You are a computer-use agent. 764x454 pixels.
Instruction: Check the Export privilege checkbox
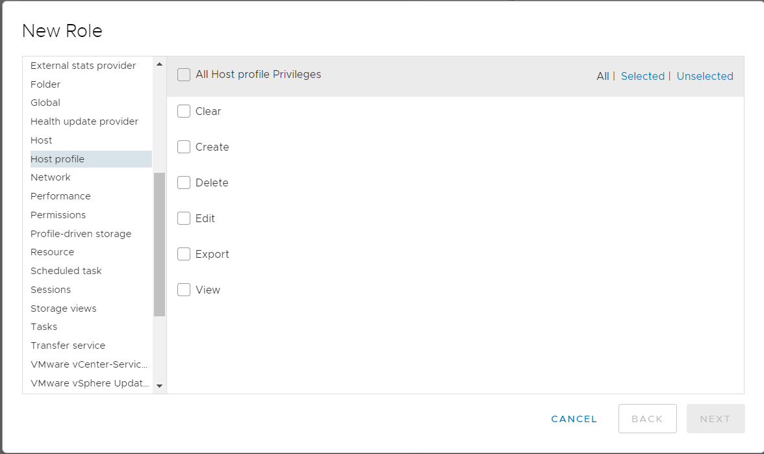click(x=184, y=255)
